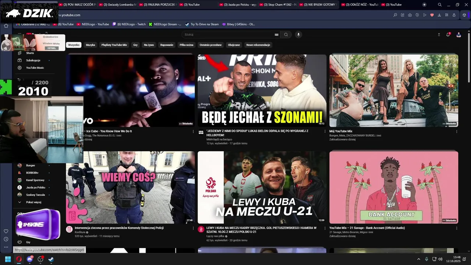This screenshot has height=265, width=471.
Task: Open more options for the 21 Savage mix
Action: [457, 228]
